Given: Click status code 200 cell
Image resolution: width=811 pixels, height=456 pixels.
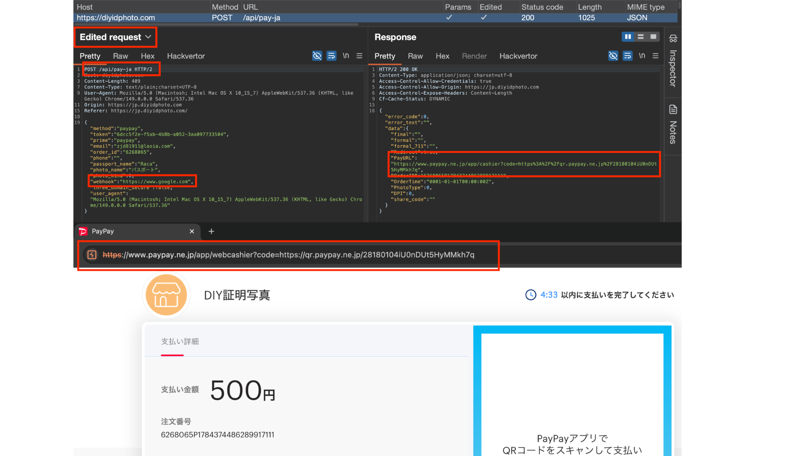Looking at the screenshot, I should (527, 17).
